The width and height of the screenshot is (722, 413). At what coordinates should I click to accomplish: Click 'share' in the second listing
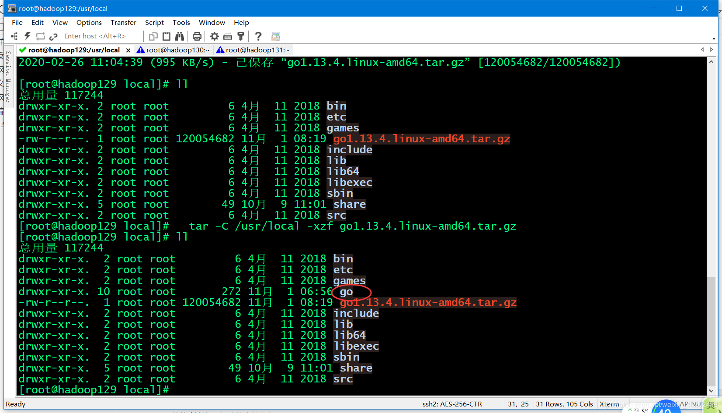tap(356, 368)
